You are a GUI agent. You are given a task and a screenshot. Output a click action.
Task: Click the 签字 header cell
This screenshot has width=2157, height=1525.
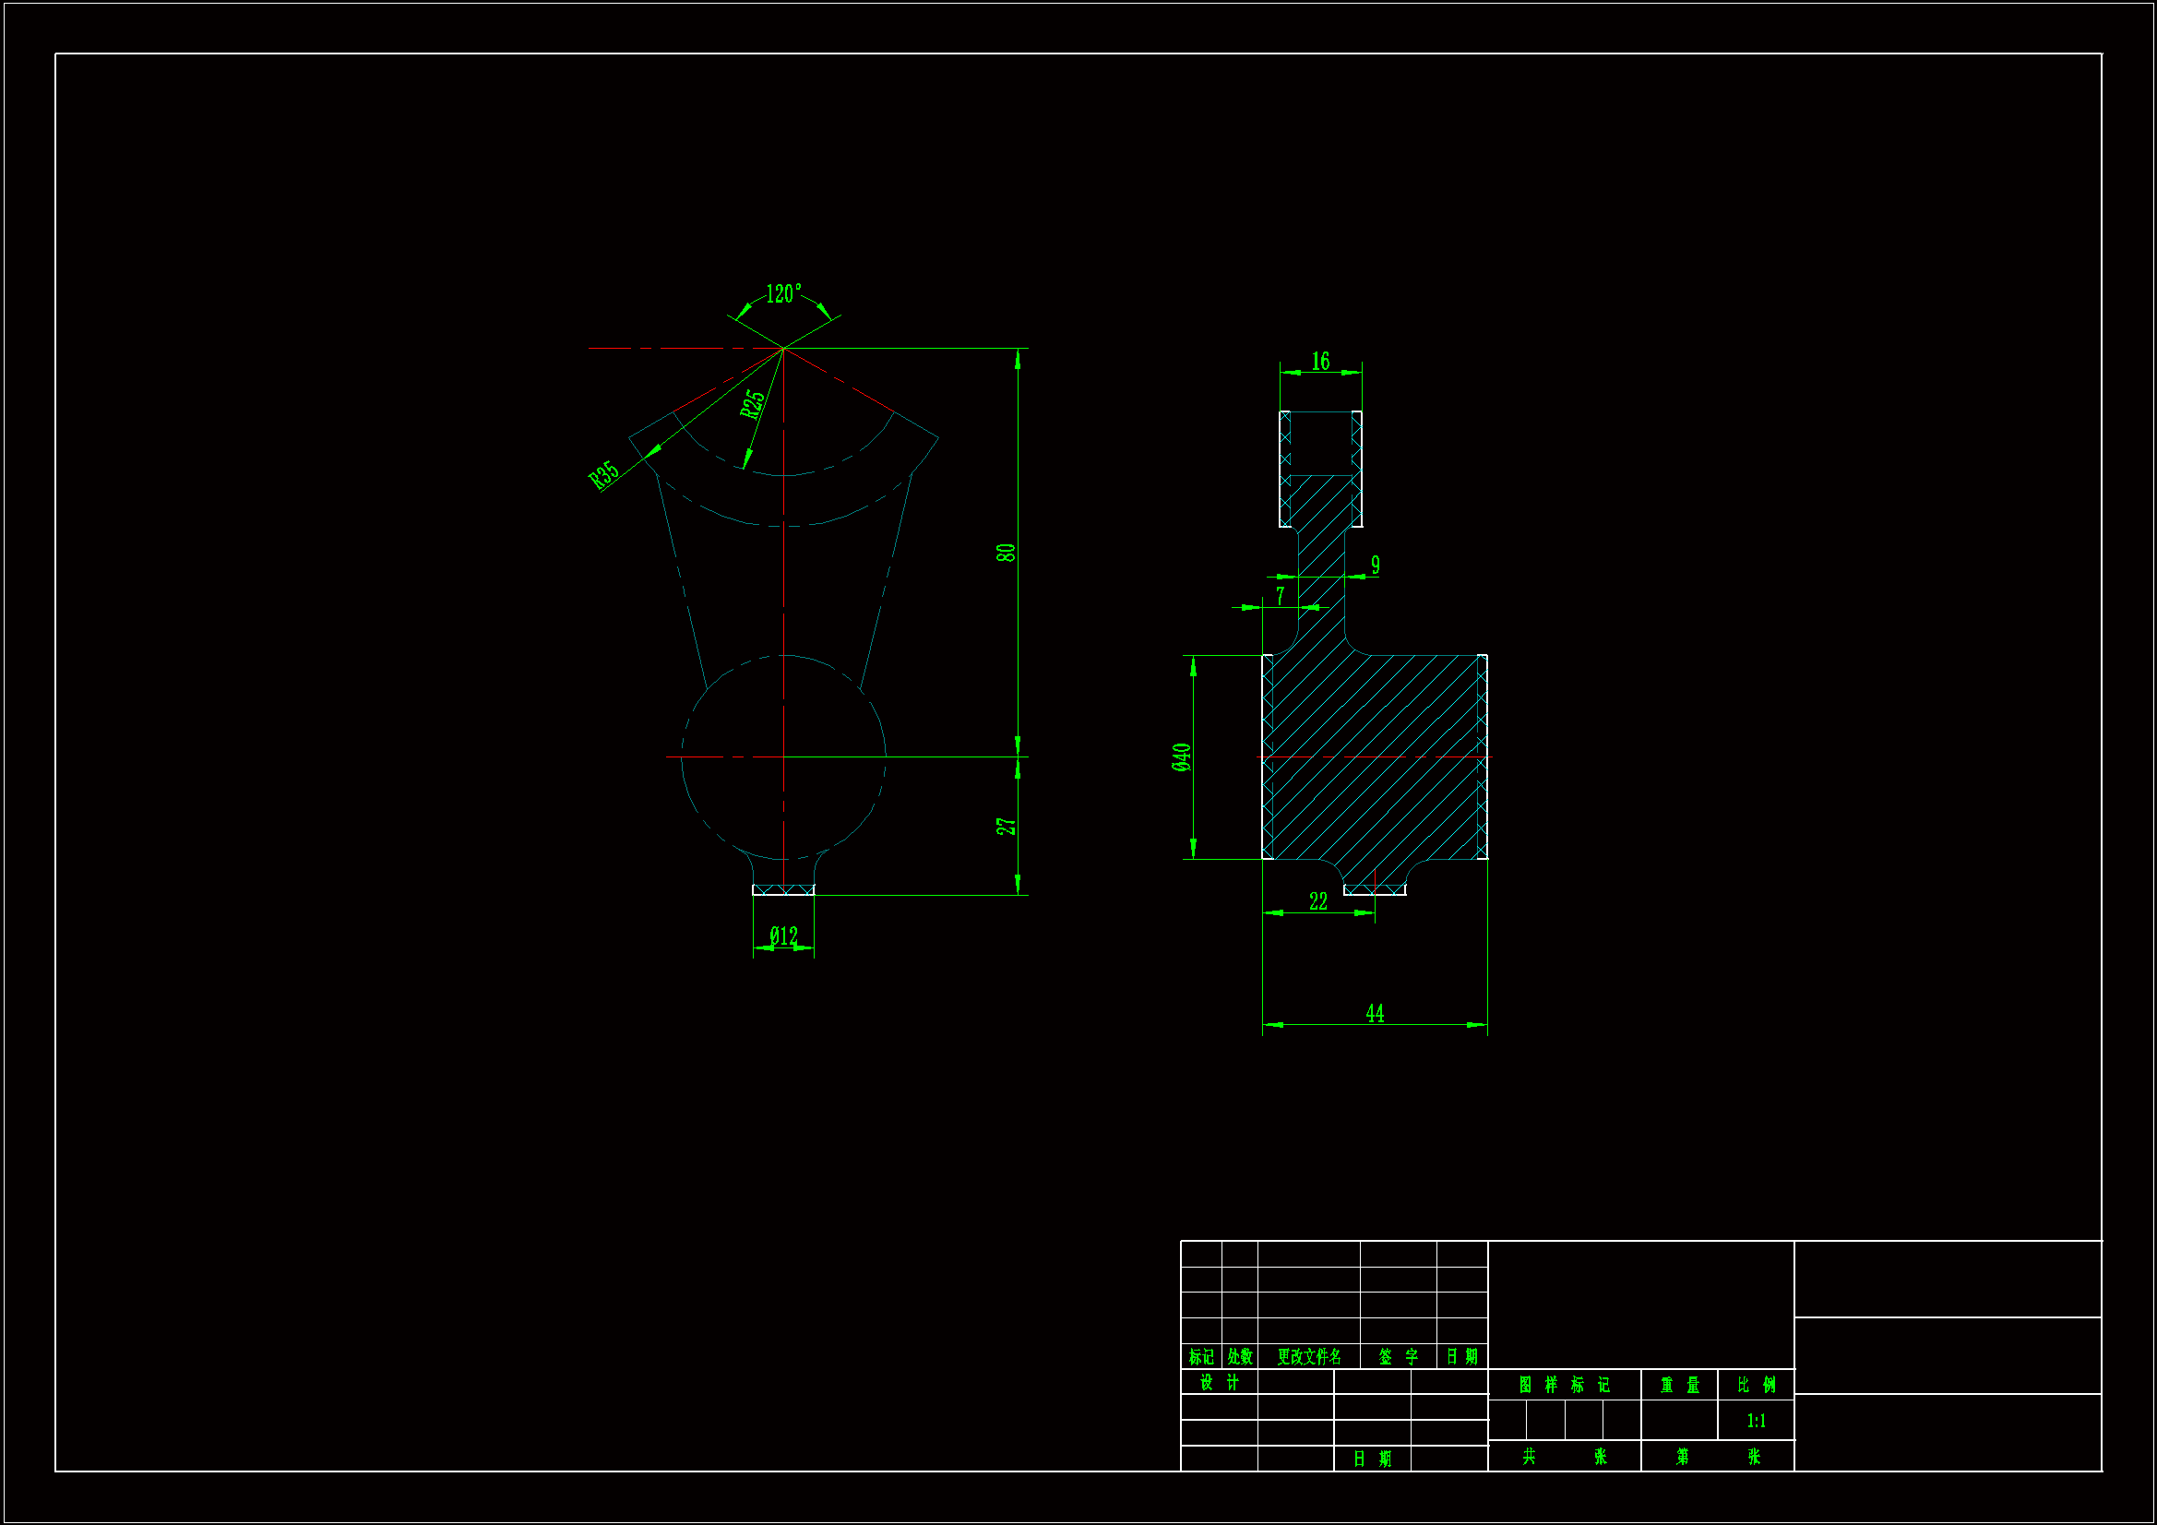click(x=1398, y=1357)
